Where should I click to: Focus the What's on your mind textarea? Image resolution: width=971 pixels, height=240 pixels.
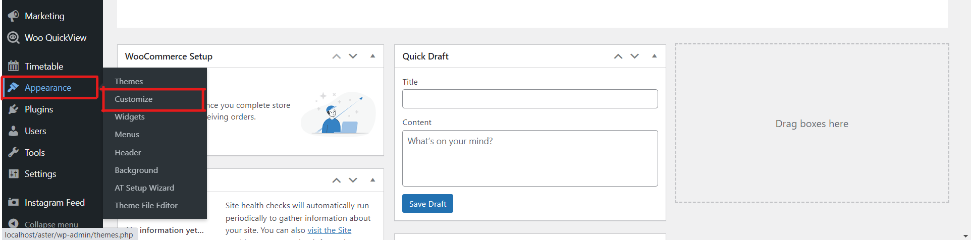pyautogui.click(x=530, y=158)
